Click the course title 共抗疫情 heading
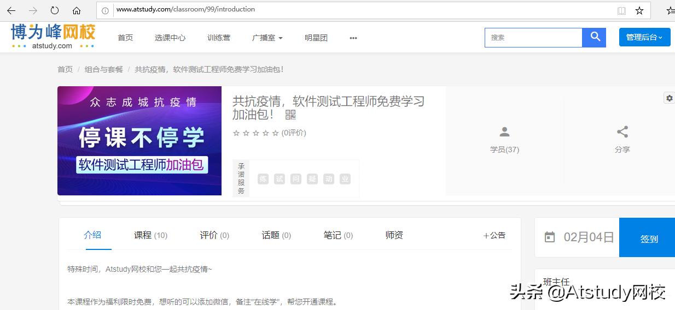This screenshot has width=675, height=310. 328,108
